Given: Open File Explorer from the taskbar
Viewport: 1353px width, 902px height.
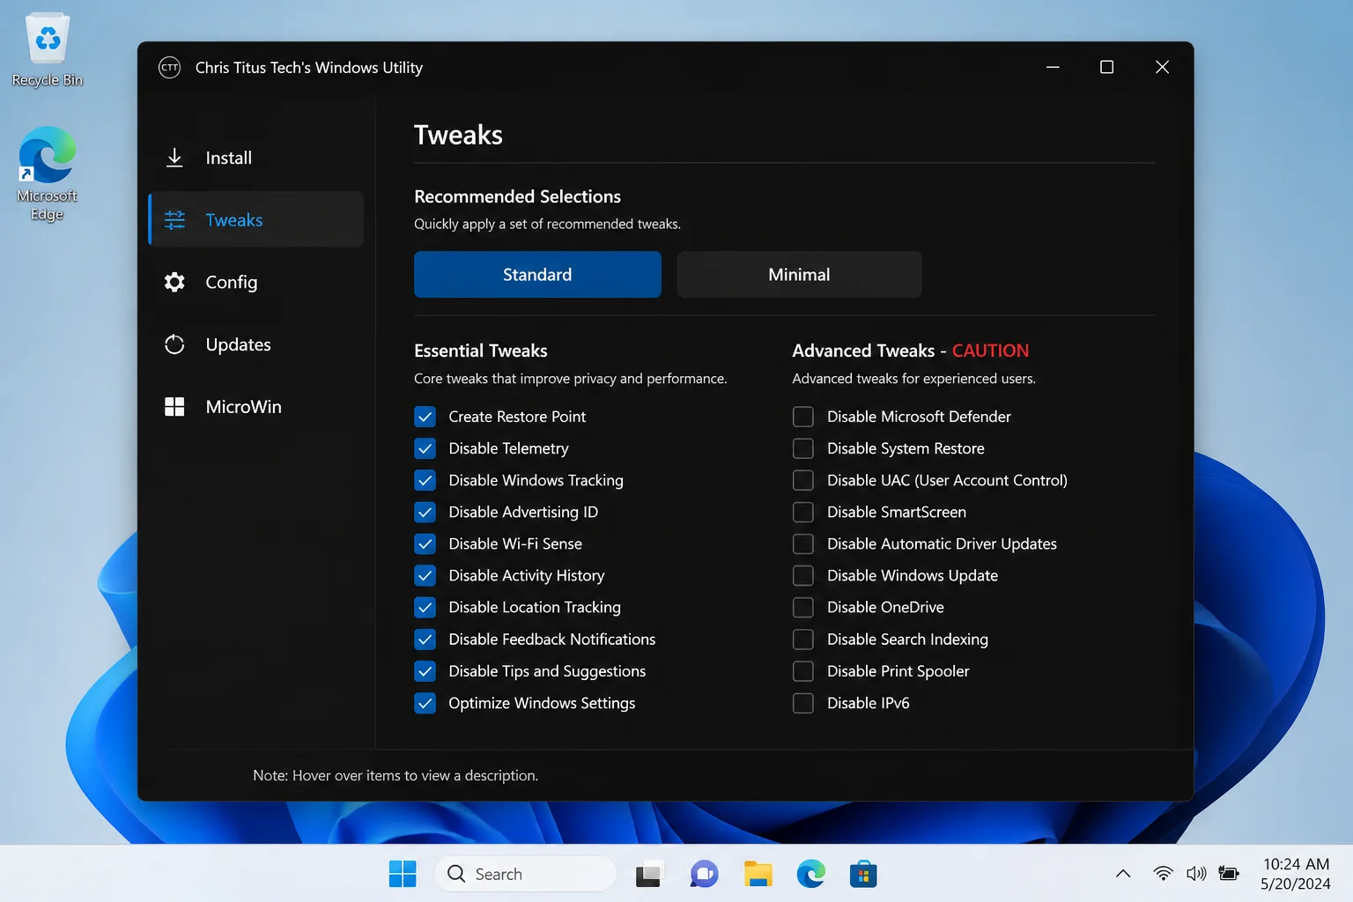Looking at the screenshot, I should (x=758, y=874).
